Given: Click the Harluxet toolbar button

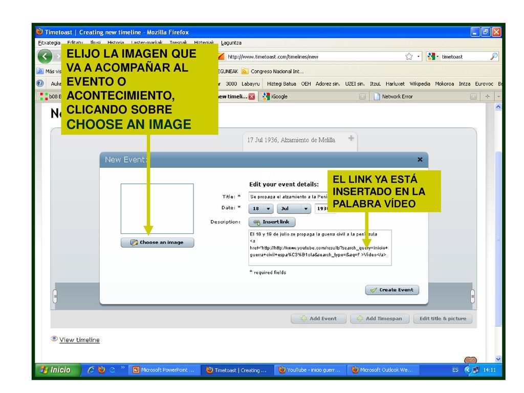Looking at the screenshot, I should [395, 83].
